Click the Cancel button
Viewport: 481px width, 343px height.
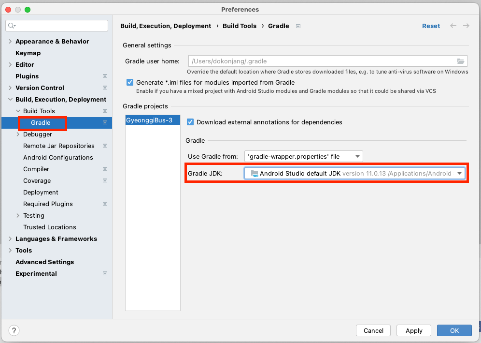373,330
